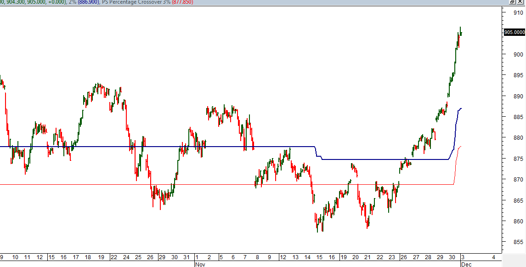Screen dimensions: 526x267
Task: Click the date label 28 on time axis
Action: coord(428,257)
